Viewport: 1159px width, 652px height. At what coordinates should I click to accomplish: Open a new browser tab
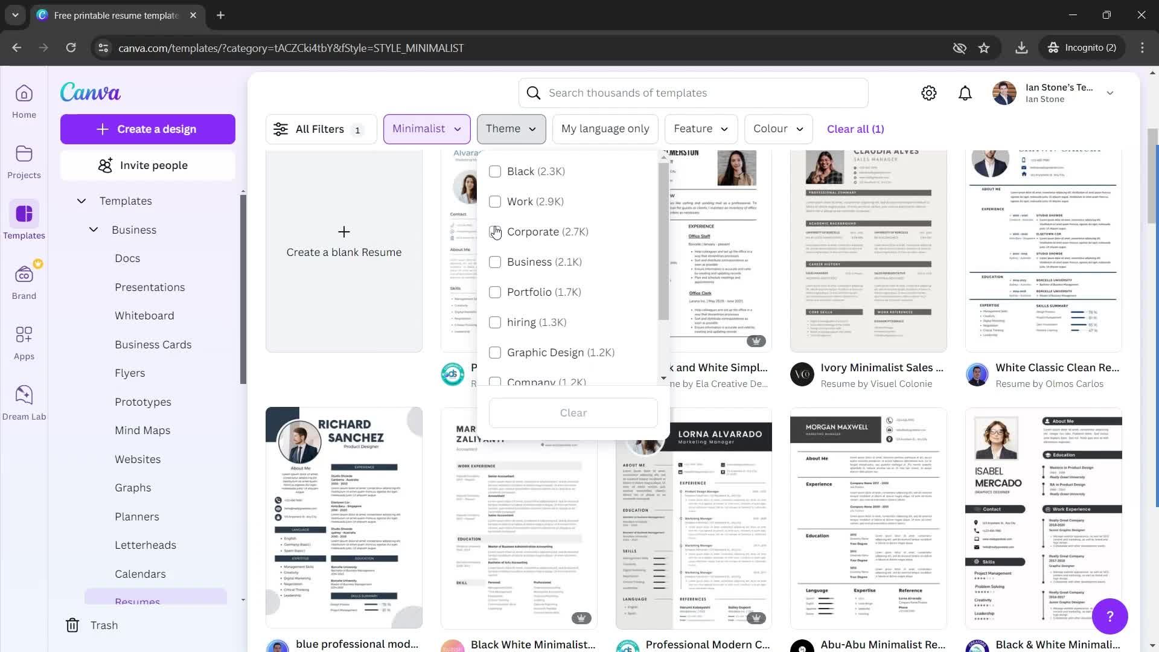220,15
